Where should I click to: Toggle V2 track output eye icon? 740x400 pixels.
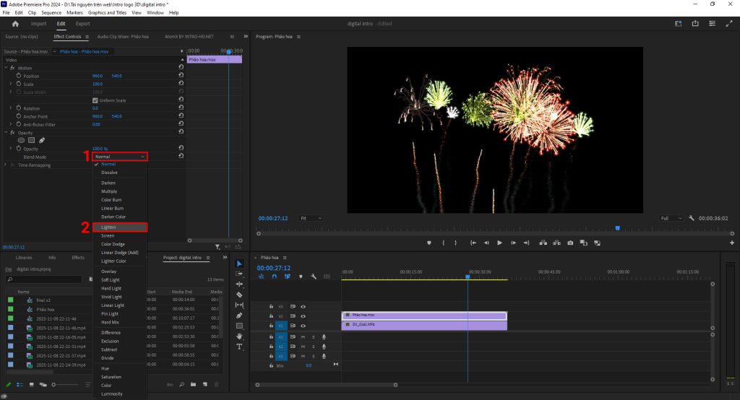pyautogui.click(x=303, y=316)
